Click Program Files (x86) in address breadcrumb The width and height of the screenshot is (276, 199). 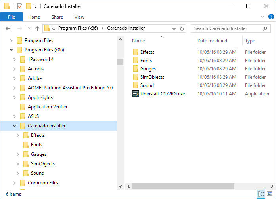[77, 28]
